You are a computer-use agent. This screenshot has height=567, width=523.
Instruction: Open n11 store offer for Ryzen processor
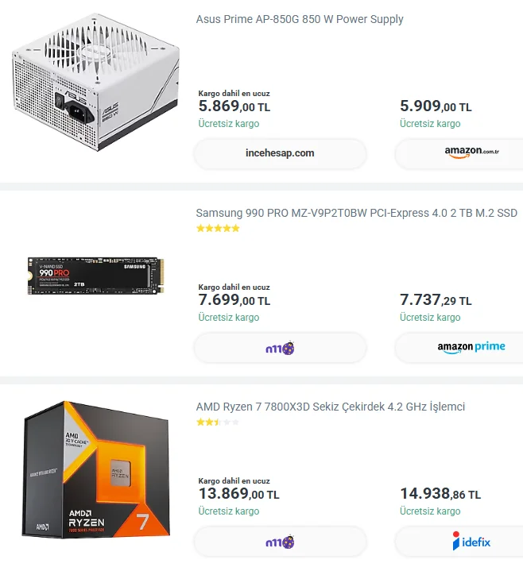point(280,542)
